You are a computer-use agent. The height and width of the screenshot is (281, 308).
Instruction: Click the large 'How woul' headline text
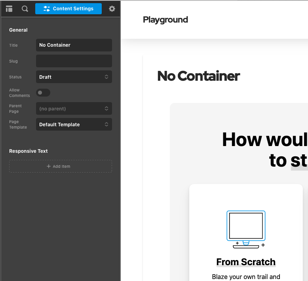[x=264, y=140]
